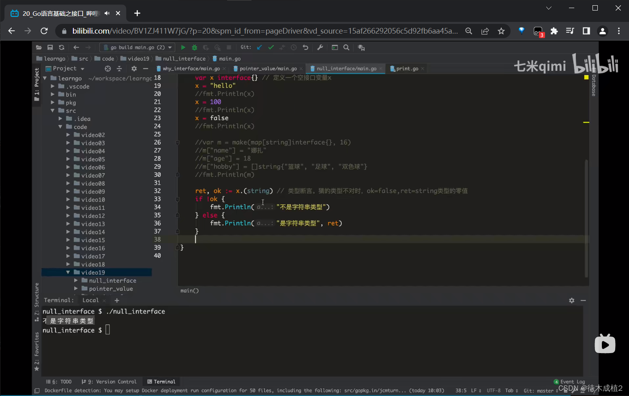Click UTF-8 encoding in status bar
This screenshot has width=629, height=396.
tap(494, 391)
